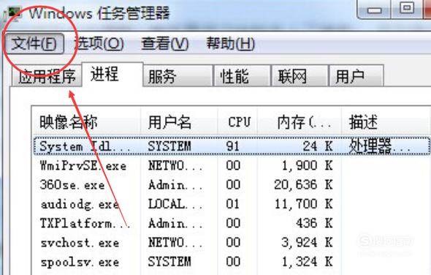The width and height of the screenshot is (431, 275).
Task: Sort by CPU column header
Action: pos(237,122)
